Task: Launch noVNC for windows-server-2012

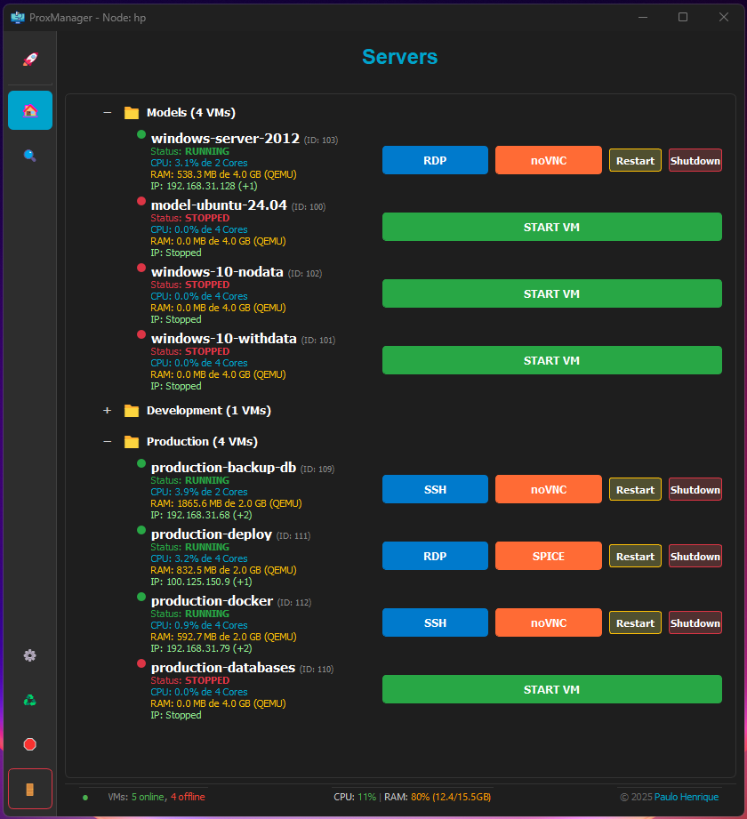Action: pos(548,160)
